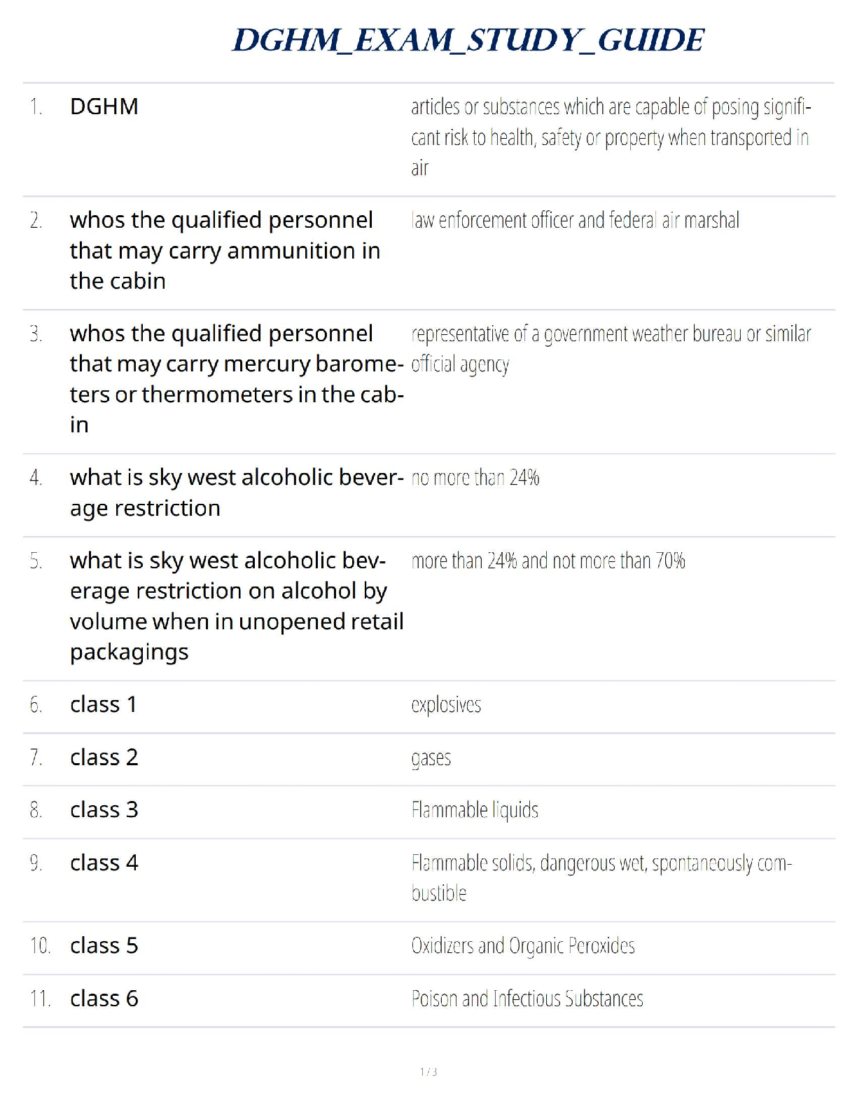Screen dimensions: 857x1110
Task: Click the DGHM_EXAM_STUDY_GUIDE title
Action: click(x=468, y=41)
